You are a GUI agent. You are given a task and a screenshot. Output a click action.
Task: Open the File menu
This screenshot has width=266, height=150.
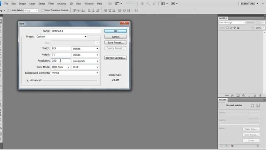6,4
